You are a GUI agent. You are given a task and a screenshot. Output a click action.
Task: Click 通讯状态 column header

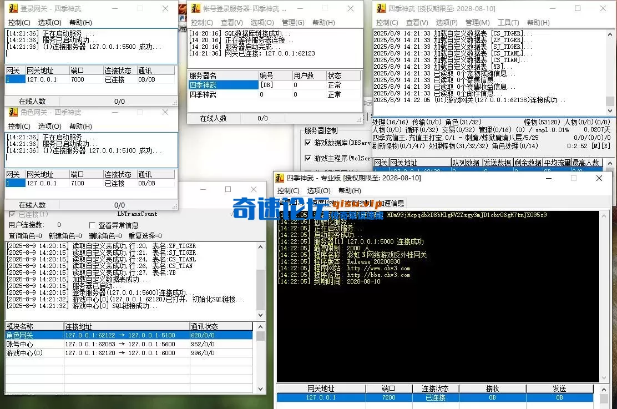(x=221, y=326)
